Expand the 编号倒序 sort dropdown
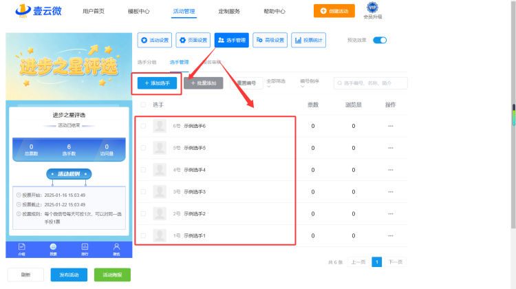Image resolution: width=516 pixels, height=289 pixels. [x=310, y=83]
